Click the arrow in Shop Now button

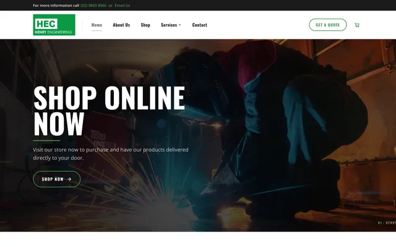69,179
